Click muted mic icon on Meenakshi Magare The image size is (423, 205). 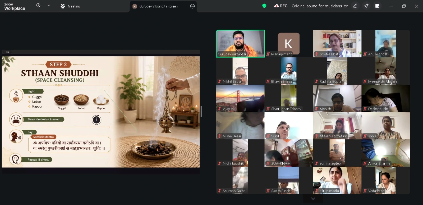(x=365, y=81)
